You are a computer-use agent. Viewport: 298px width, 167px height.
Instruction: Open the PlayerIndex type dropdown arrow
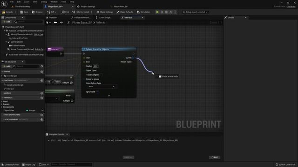(42, 110)
